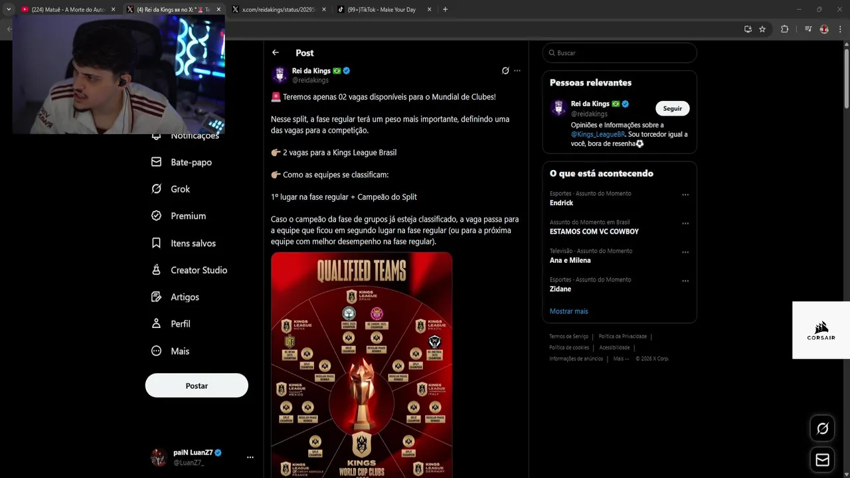The image size is (850, 478).
Task: Open Rei da Kings avatar in Pessoas relevantes
Action: (x=558, y=108)
